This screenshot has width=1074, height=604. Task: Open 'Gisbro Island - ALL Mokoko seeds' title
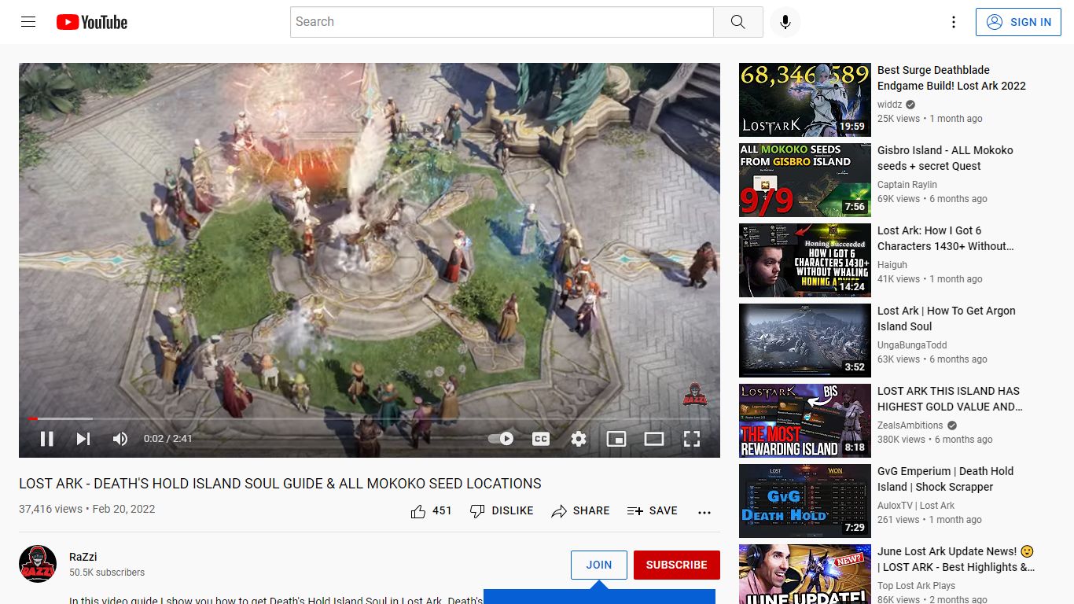point(945,158)
